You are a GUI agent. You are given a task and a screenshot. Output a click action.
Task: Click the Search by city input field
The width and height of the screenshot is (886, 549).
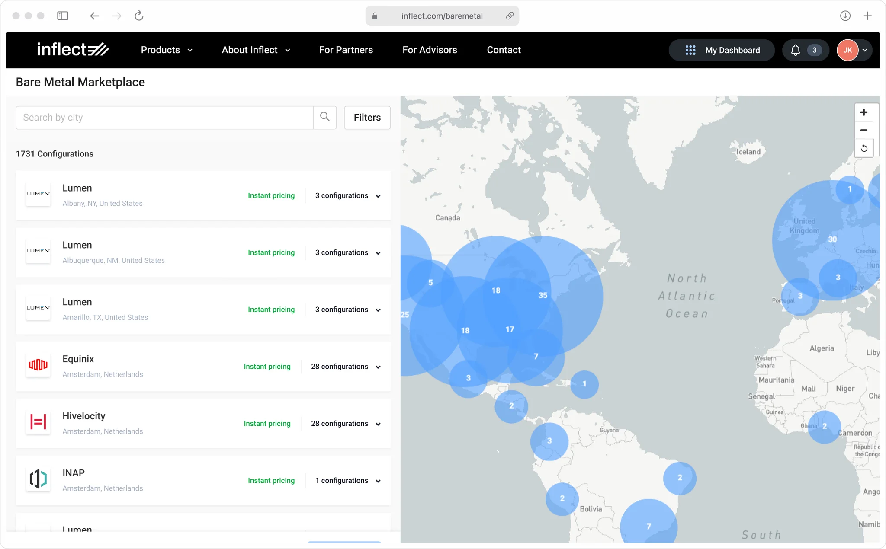[x=164, y=117]
